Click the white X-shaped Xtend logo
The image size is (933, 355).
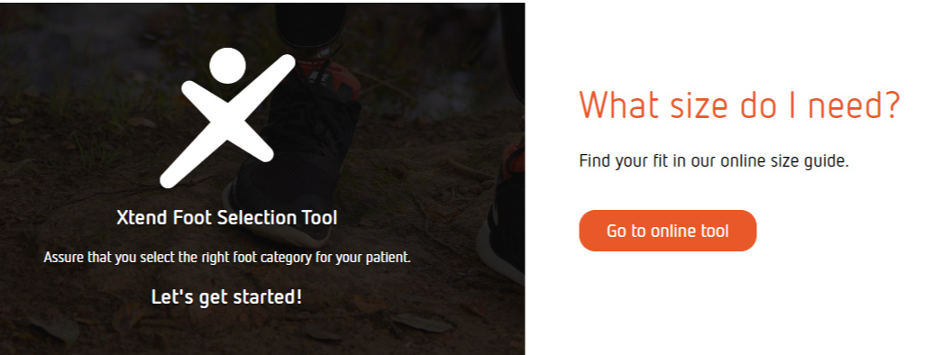tap(227, 118)
